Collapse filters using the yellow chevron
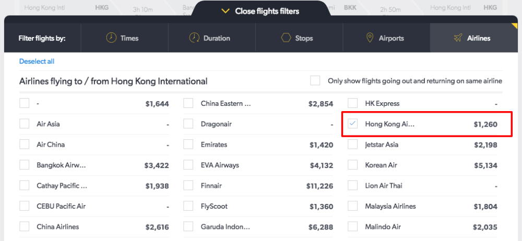The image size is (522, 241). [226, 11]
